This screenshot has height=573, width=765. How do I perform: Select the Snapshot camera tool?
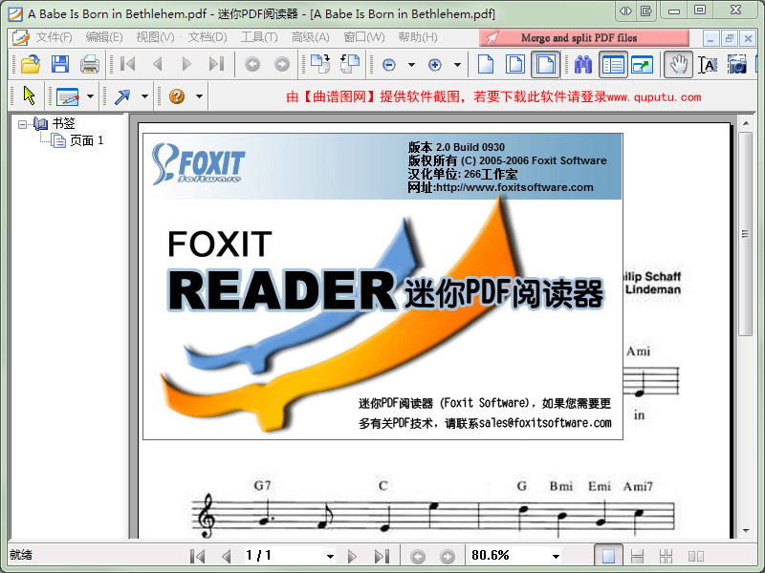737,64
